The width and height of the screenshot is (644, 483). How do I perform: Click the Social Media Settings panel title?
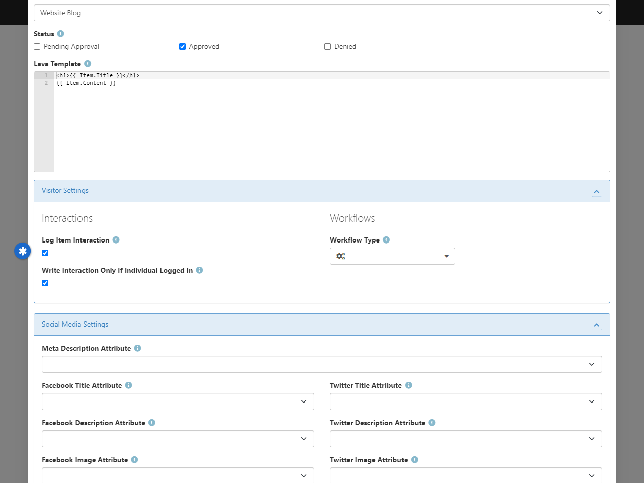75,324
